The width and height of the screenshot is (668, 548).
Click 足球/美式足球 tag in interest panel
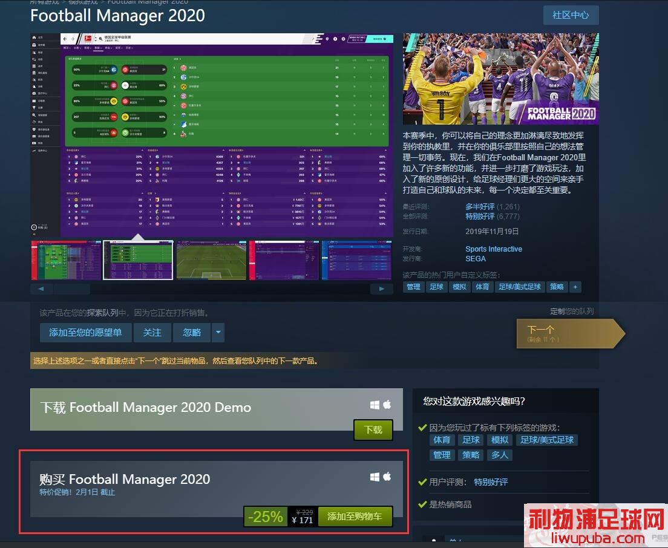pyautogui.click(x=547, y=440)
